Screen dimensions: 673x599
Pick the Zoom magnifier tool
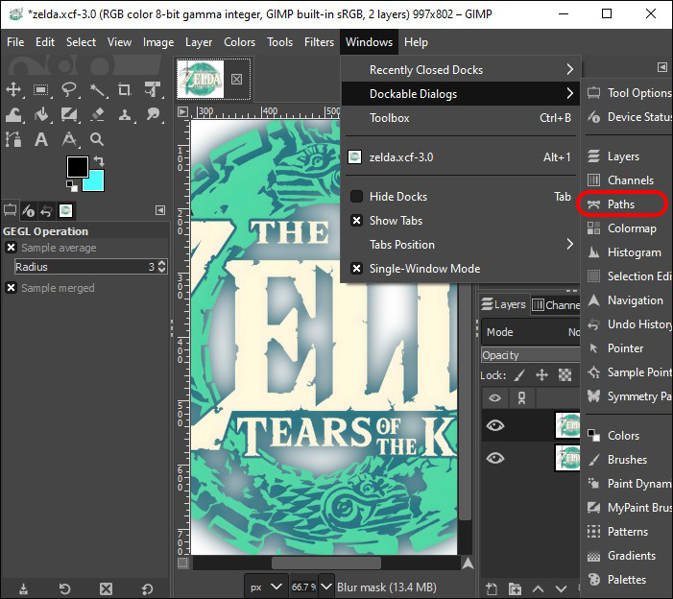coord(97,140)
